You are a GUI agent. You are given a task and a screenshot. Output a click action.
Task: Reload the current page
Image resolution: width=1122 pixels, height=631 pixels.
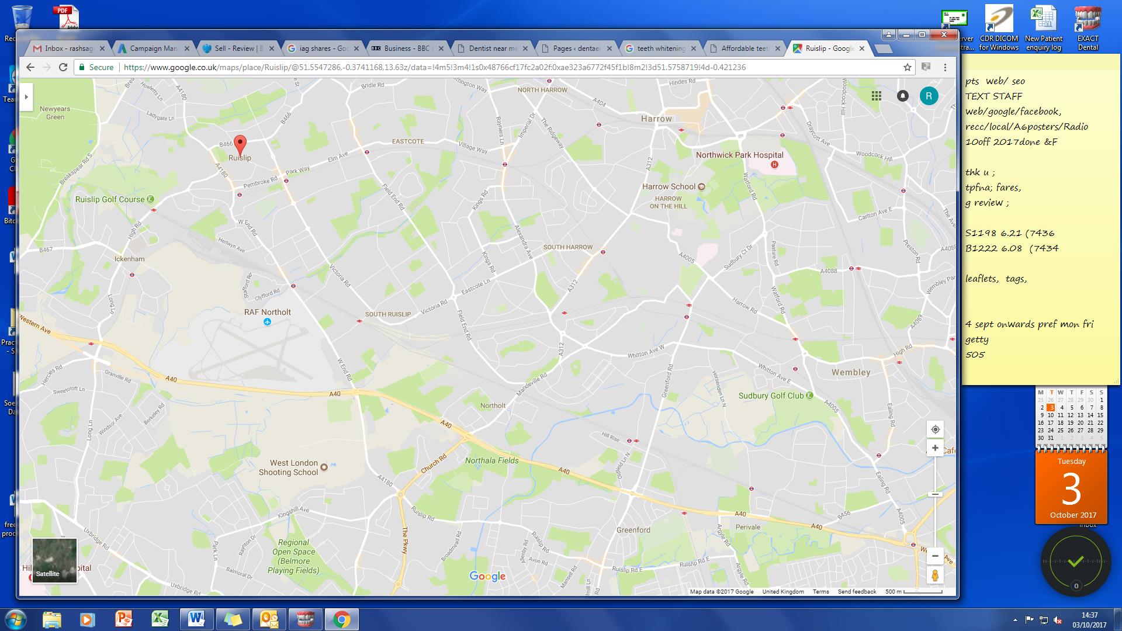pos(63,67)
